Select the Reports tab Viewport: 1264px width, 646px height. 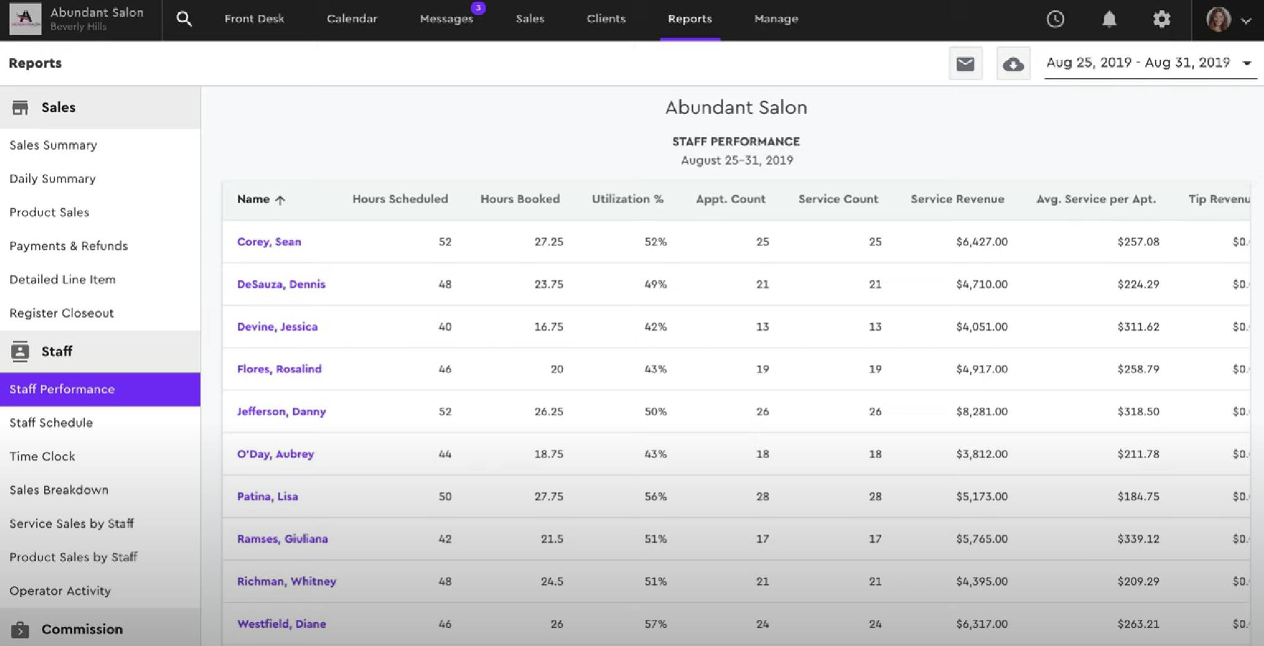tap(690, 19)
